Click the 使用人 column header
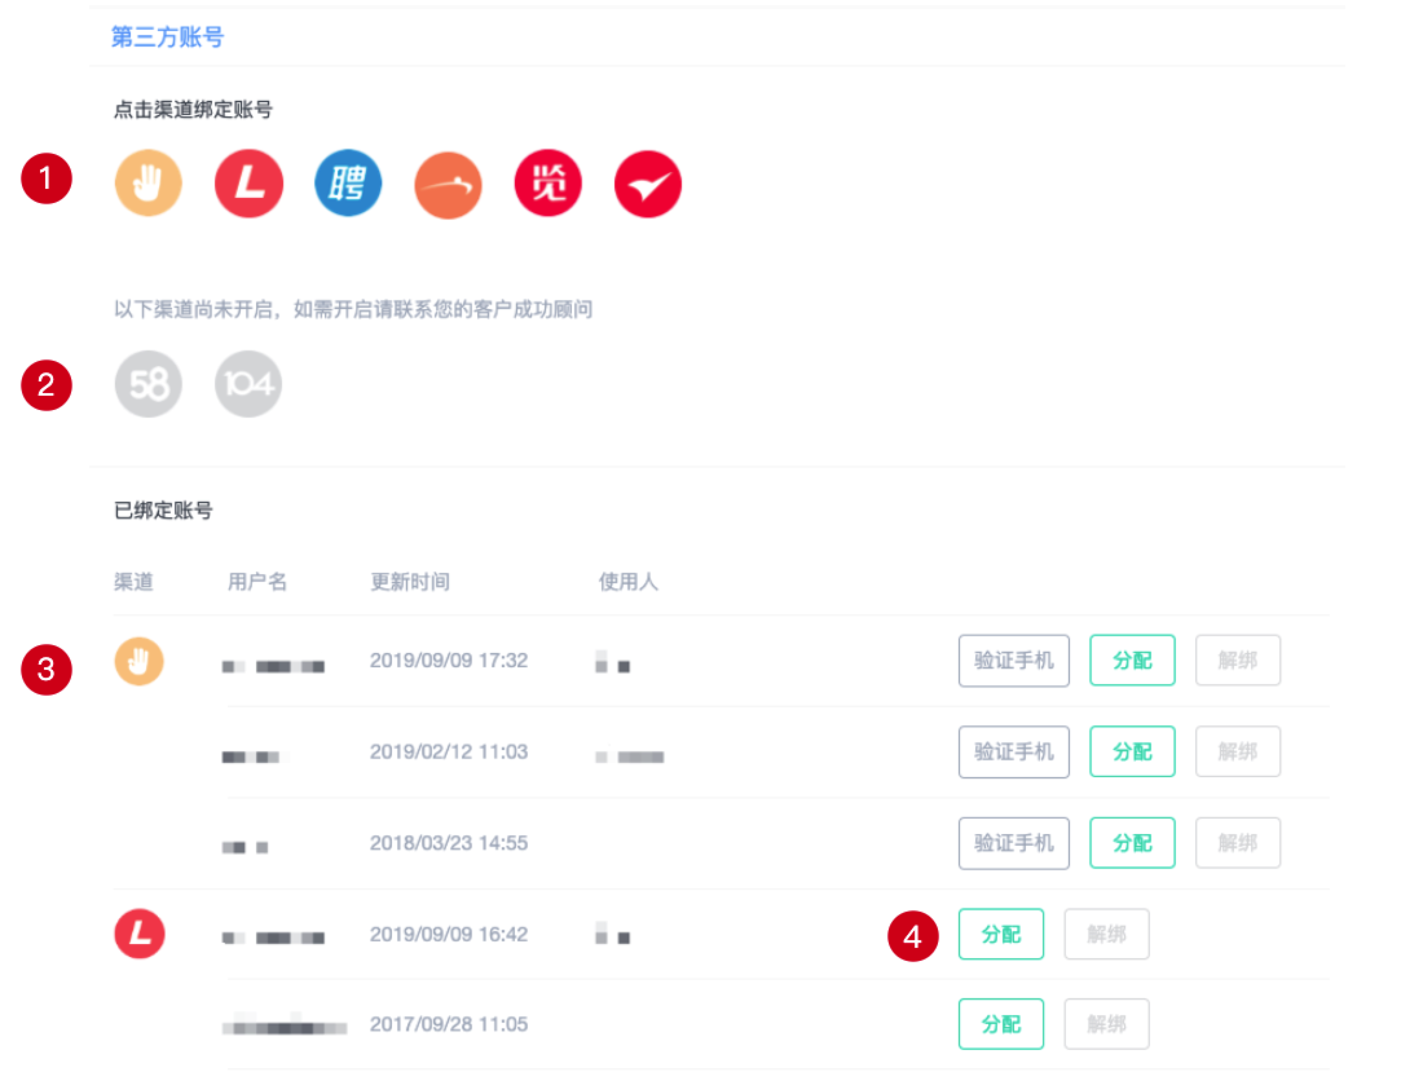Viewport: 1401px width, 1072px height. (628, 581)
